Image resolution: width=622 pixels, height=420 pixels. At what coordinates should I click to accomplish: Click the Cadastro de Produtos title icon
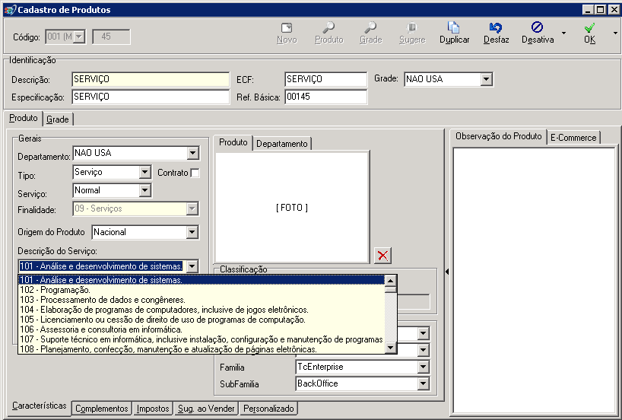(x=10, y=10)
